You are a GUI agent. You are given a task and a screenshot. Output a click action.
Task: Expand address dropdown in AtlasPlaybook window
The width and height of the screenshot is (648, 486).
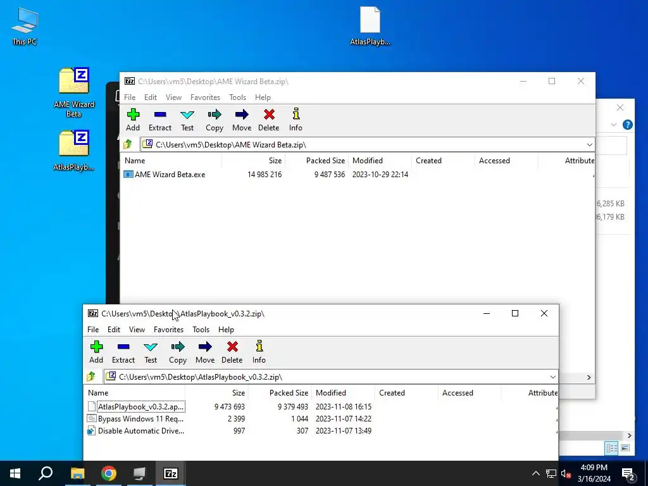pos(552,377)
